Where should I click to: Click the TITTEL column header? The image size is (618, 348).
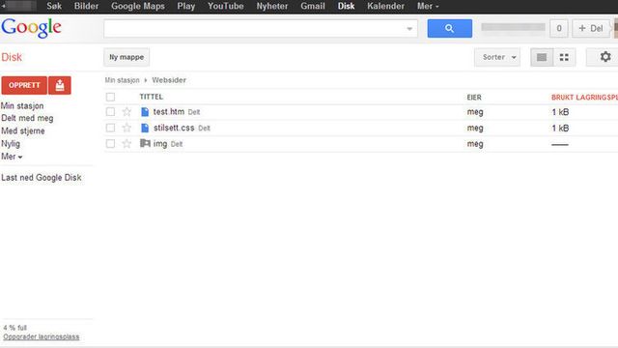click(x=152, y=97)
